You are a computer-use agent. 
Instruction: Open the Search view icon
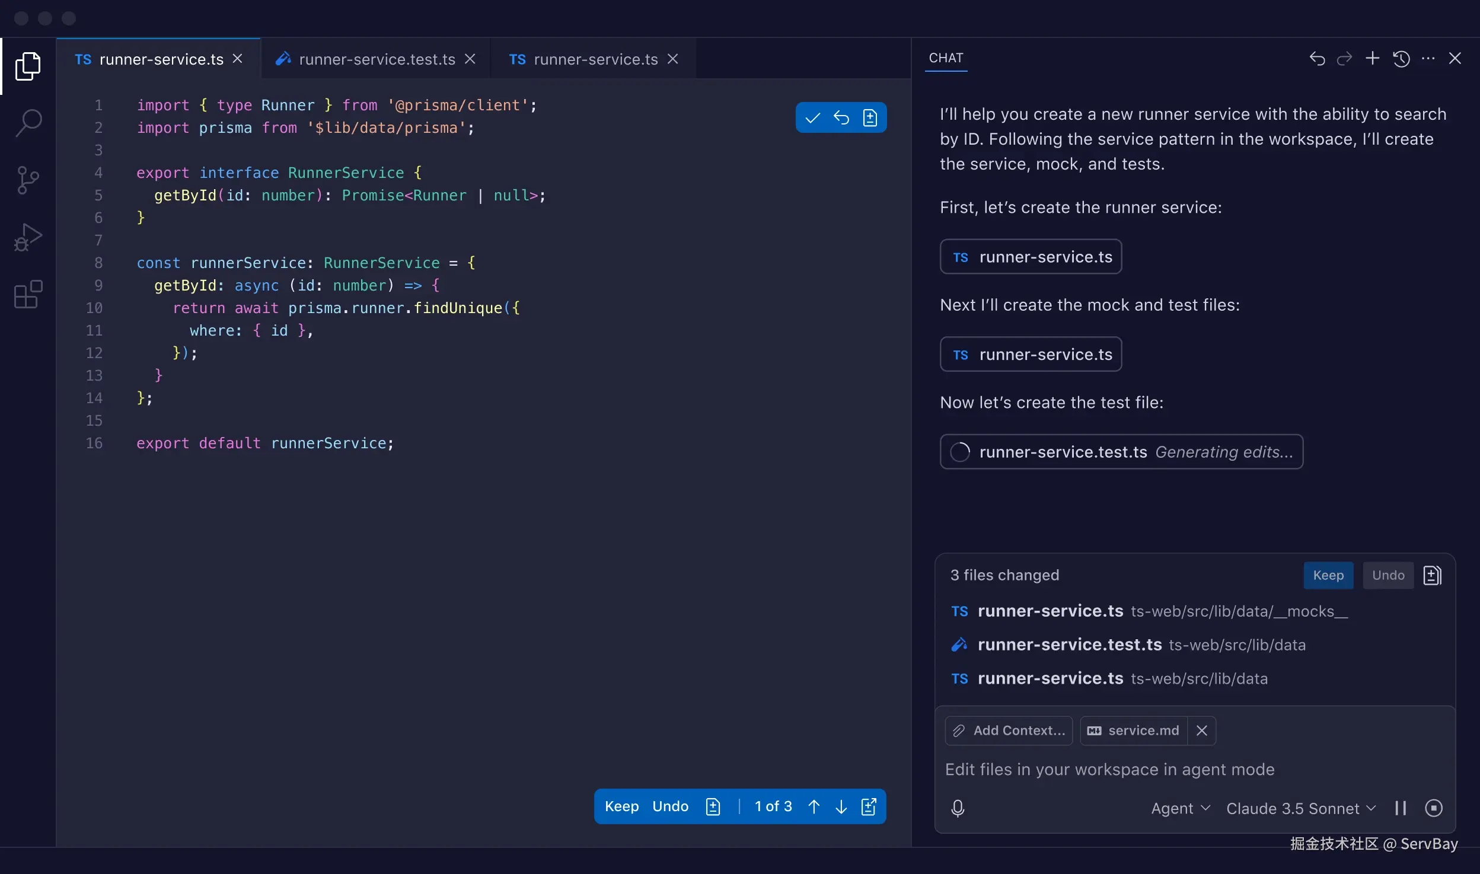point(28,123)
